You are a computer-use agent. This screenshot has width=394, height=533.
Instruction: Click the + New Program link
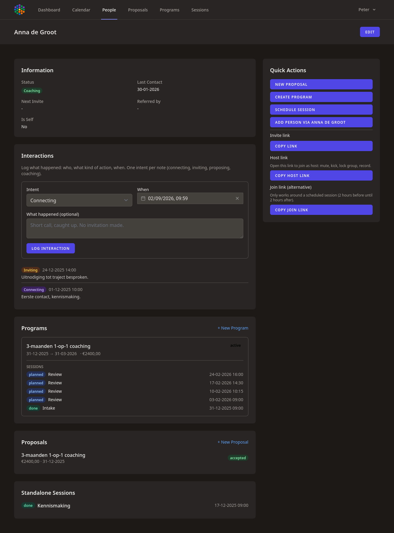click(233, 328)
